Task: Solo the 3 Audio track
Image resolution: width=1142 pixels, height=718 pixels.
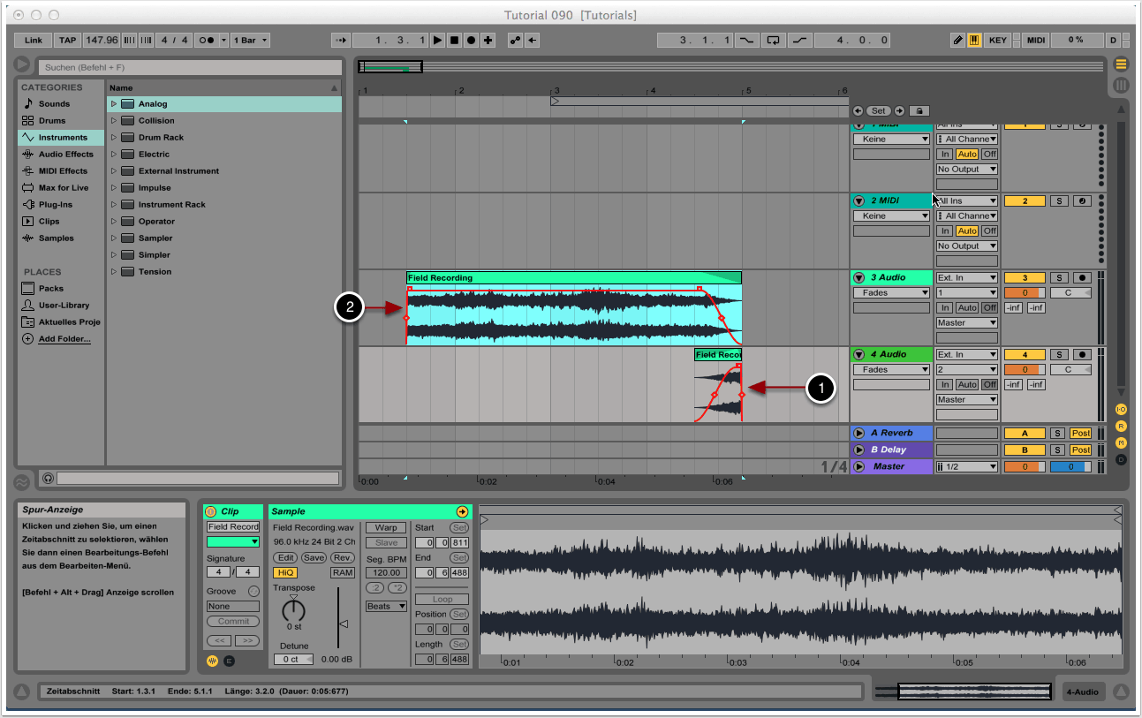Action: click(1057, 278)
